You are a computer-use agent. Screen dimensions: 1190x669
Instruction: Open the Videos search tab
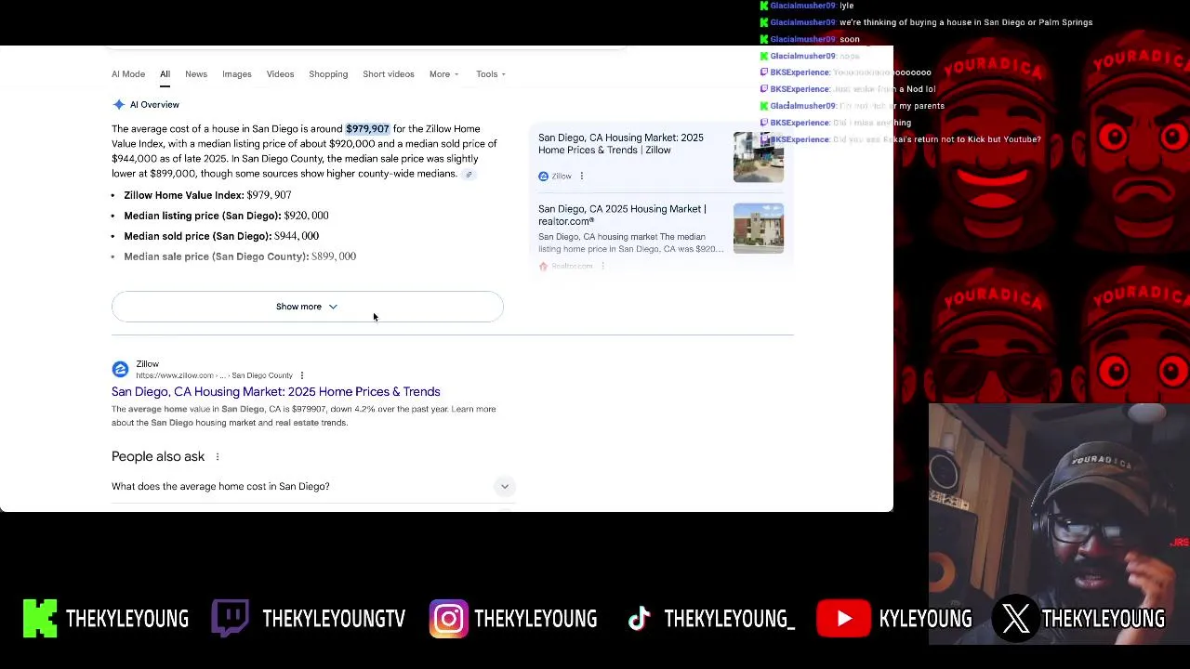click(x=280, y=74)
